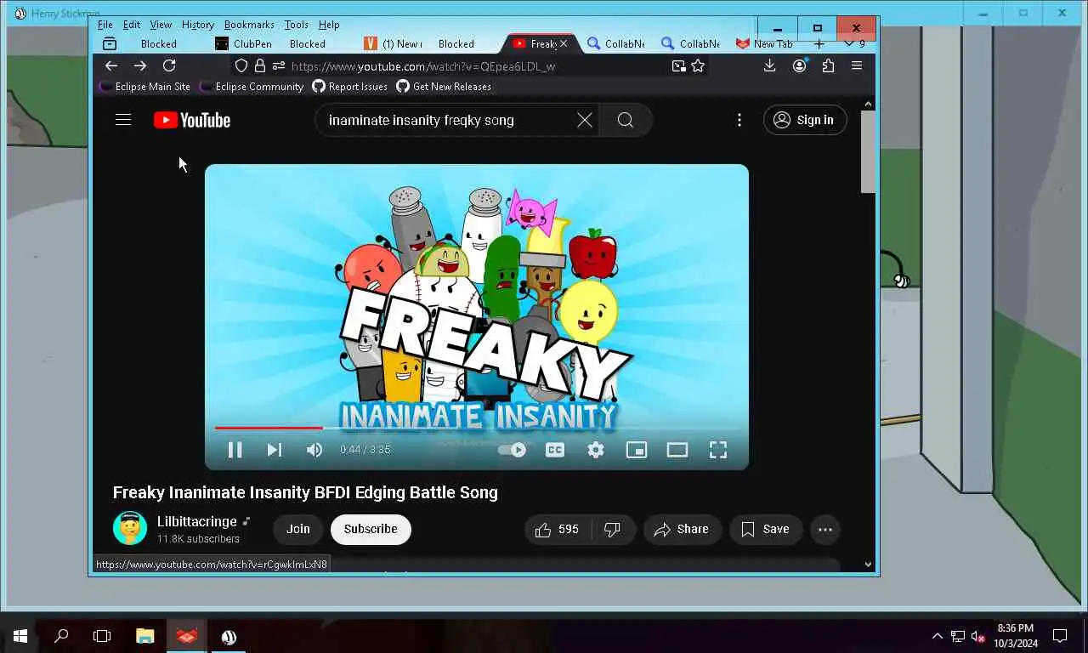This screenshot has width=1088, height=653.
Task: Open the browser account icon
Action: point(799,65)
